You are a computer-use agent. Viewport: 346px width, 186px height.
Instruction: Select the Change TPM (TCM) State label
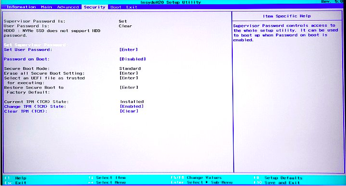(35, 106)
